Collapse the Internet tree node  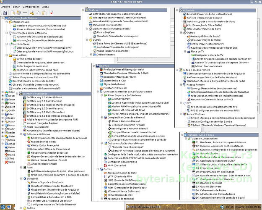click(x=93, y=66)
